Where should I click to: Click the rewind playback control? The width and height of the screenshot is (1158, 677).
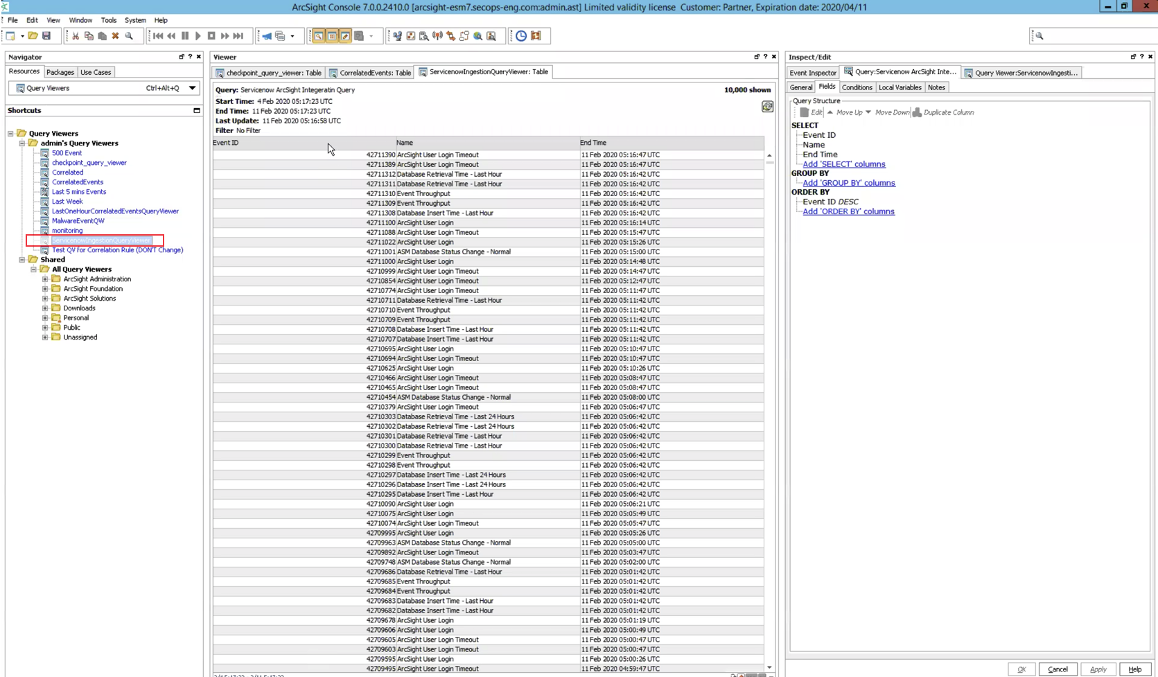click(x=171, y=36)
